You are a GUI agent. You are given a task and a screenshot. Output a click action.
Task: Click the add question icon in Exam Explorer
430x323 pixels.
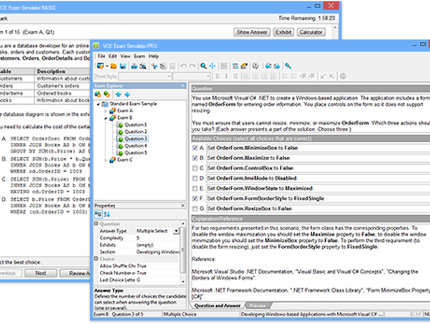coord(107,94)
